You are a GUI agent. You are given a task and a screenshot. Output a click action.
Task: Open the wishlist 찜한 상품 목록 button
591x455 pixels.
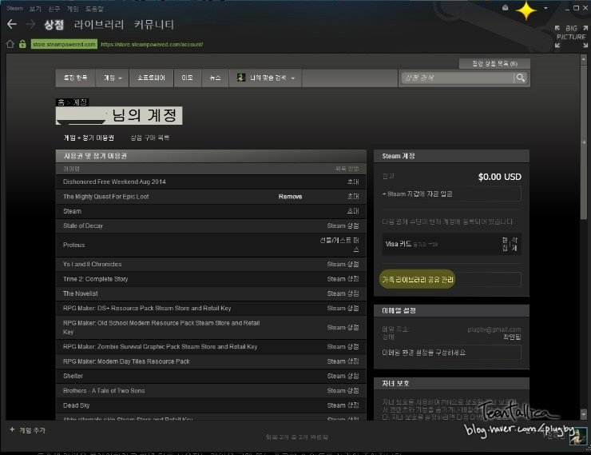point(494,63)
